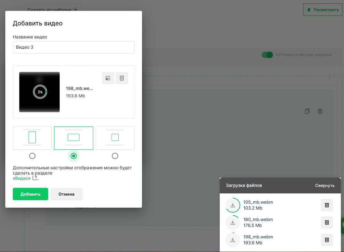344x252 pixels.
Task: Toggle Автоматическая ширина switch
Action: [x=267, y=55]
